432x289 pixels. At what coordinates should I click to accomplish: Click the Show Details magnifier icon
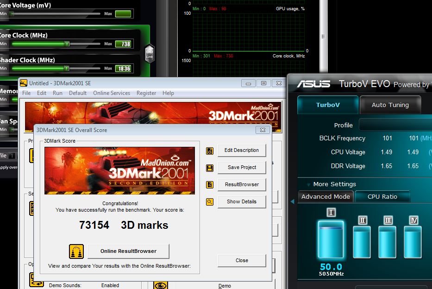click(x=210, y=202)
